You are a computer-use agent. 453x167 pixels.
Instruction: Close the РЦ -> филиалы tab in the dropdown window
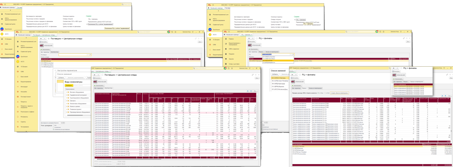coord(252,35)
